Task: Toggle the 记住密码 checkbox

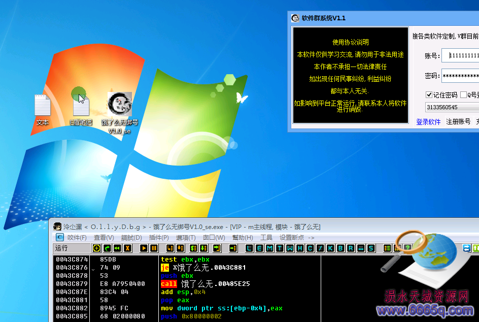Action: click(x=429, y=95)
